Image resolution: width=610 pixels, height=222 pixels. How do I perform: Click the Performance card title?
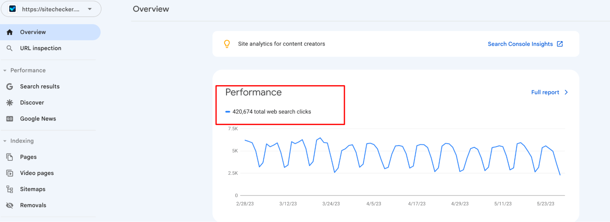[253, 92]
